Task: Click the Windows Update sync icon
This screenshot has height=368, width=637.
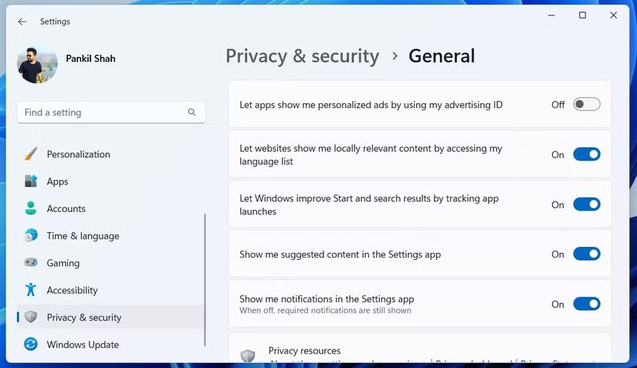Action: pyautogui.click(x=31, y=344)
